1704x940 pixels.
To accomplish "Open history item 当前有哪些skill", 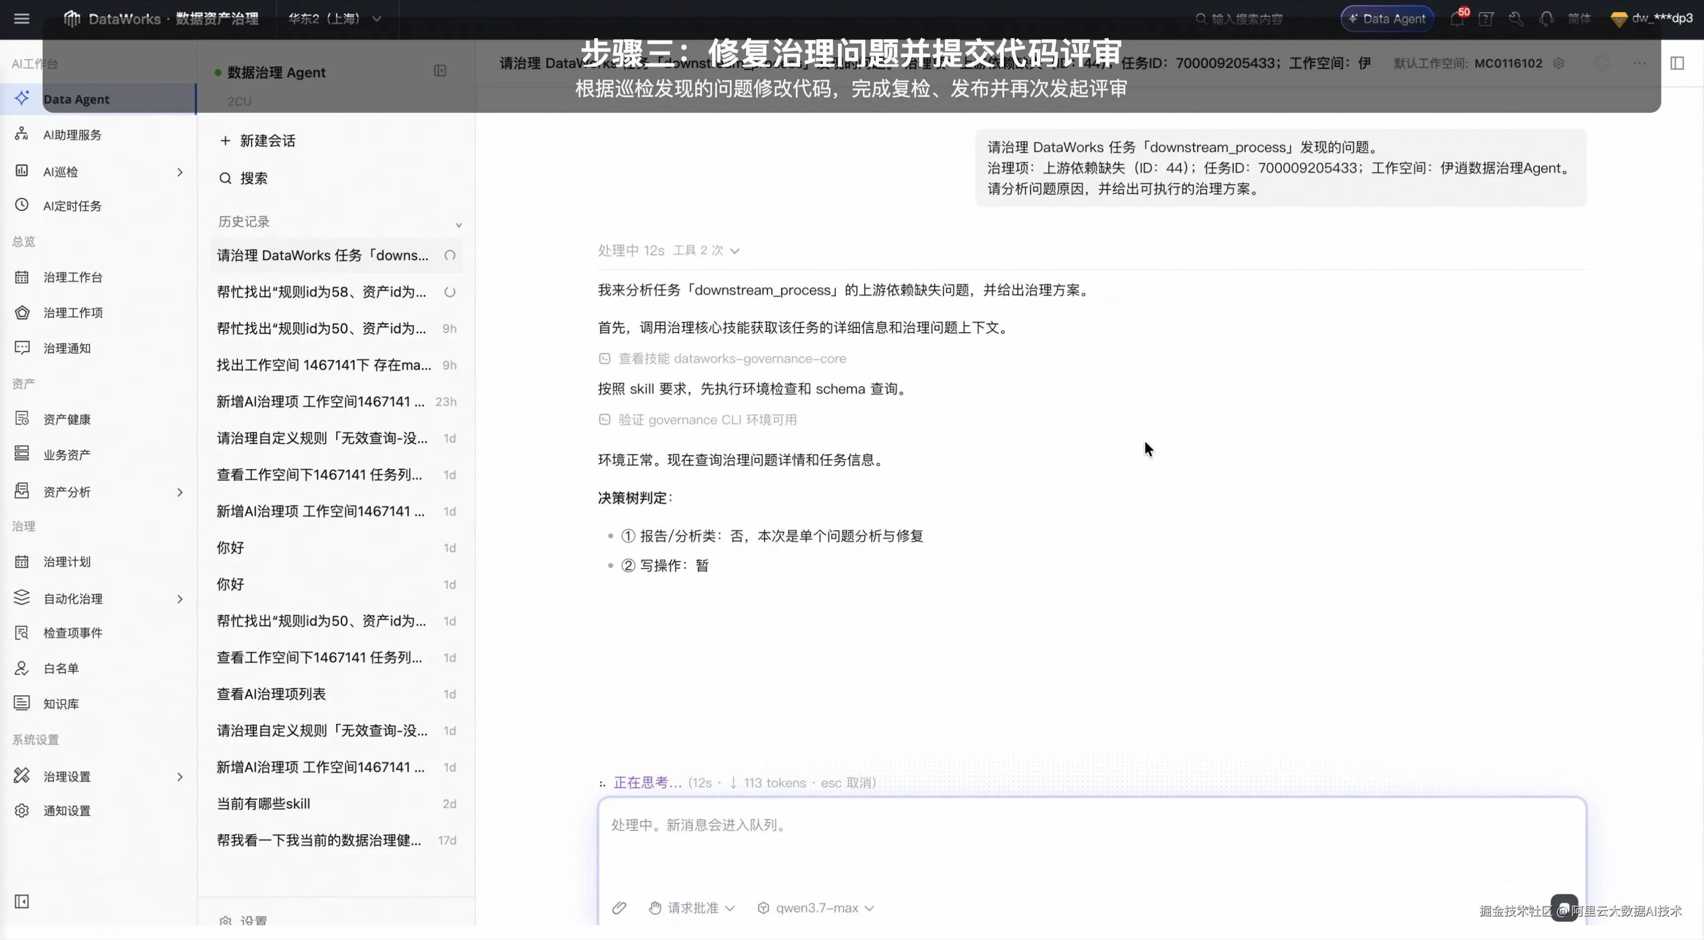I will [337, 804].
